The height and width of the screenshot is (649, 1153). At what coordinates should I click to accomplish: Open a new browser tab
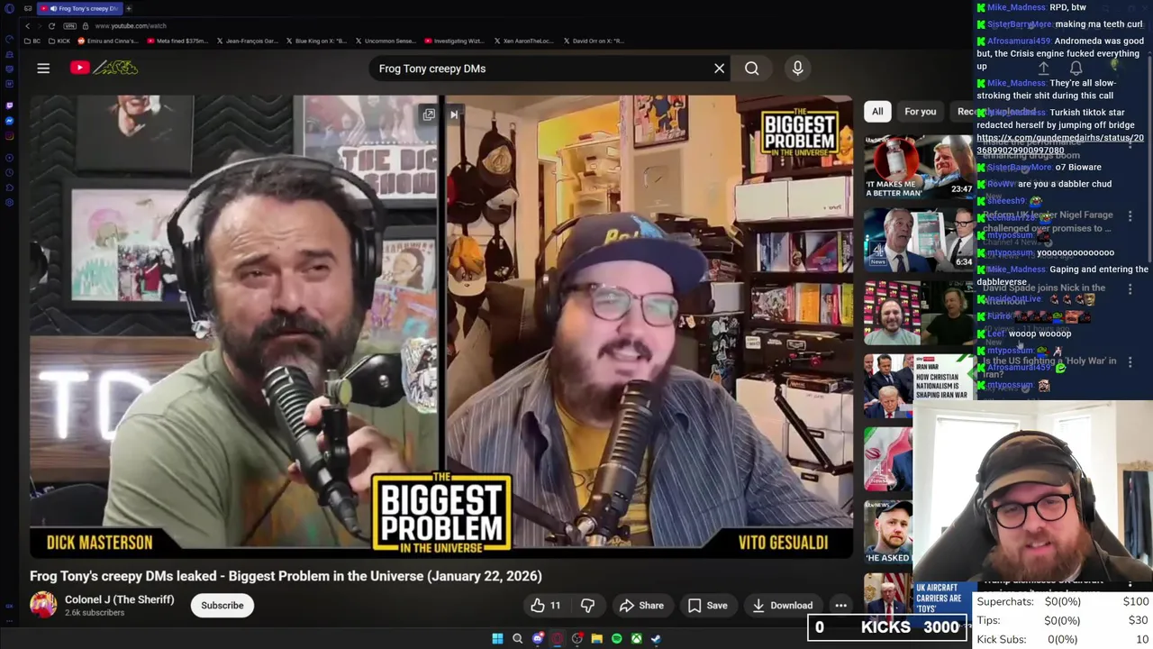coord(129,8)
